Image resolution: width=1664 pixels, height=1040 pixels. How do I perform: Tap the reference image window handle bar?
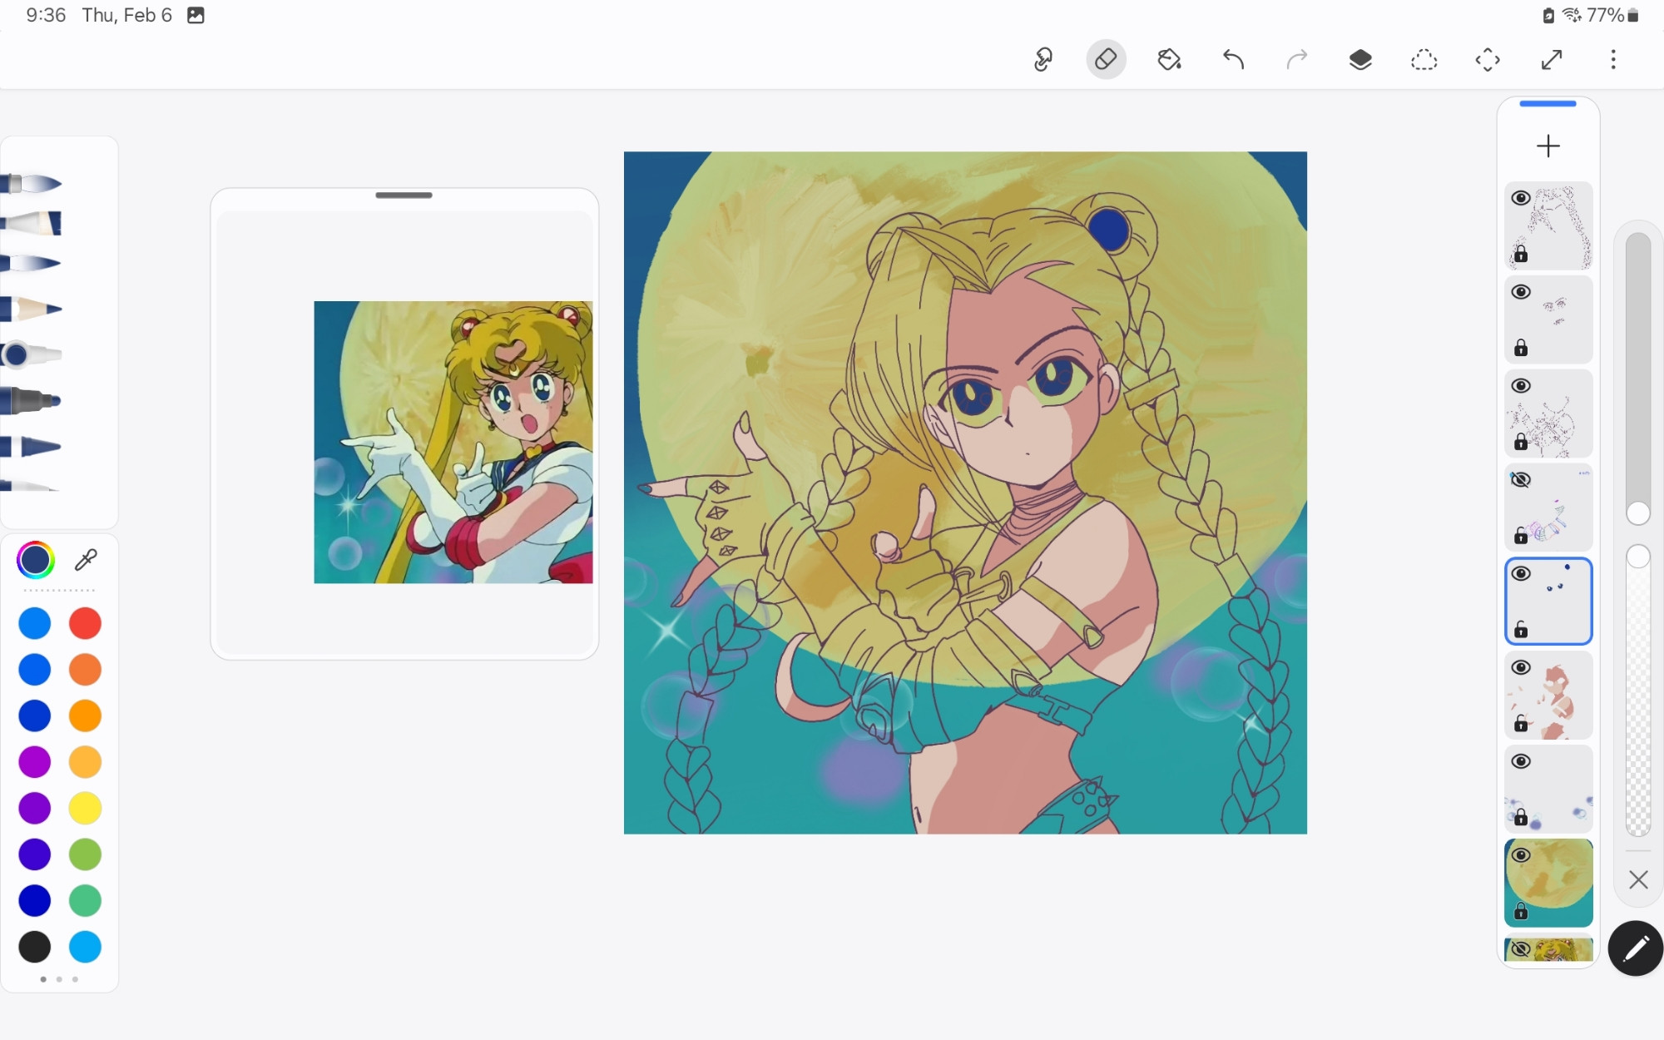pos(404,196)
